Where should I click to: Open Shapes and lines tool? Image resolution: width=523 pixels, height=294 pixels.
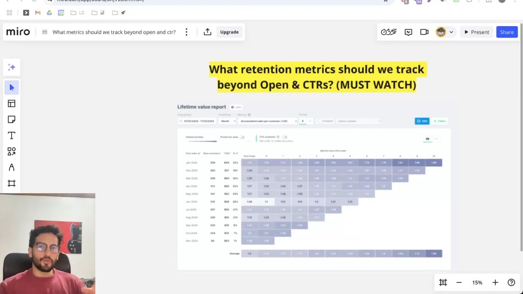click(11, 151)
